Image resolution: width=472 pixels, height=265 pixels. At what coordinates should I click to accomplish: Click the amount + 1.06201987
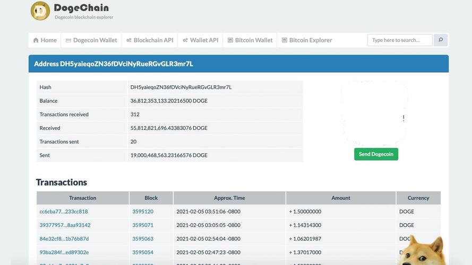point(305,238)
